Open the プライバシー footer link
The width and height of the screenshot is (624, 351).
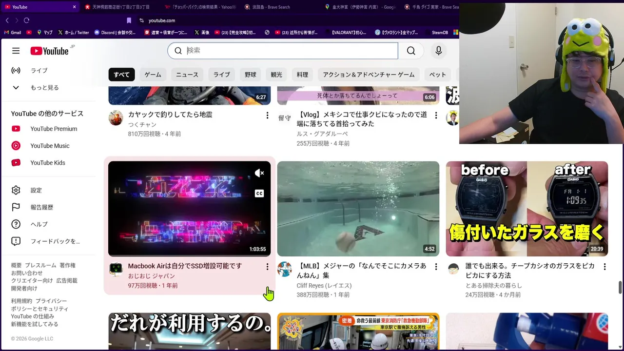[51, 301]
